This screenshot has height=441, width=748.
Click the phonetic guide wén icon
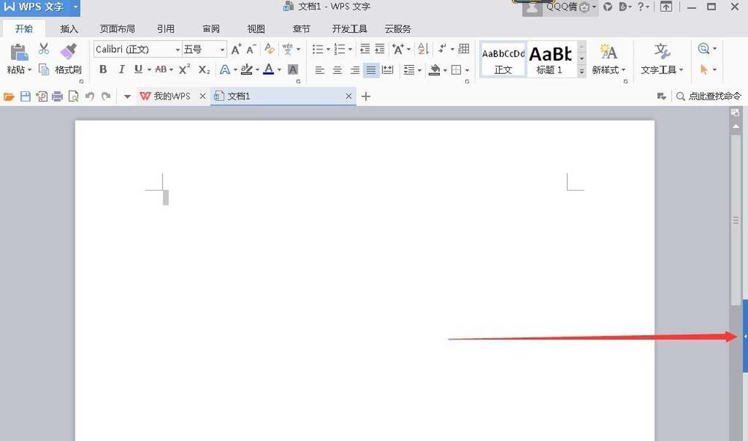(x=288, y=49)
